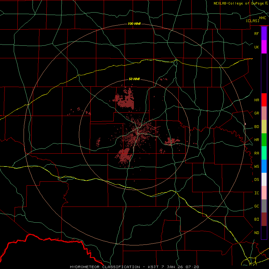Click the HA legend label
The height and width of the screenshot is (269, 269).
tap(256, 100)
